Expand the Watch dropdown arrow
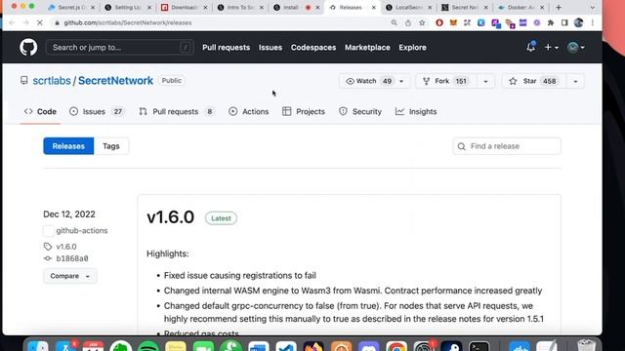Image resolution: width=625 pixels, height=351 pixels. pos(401,81)
